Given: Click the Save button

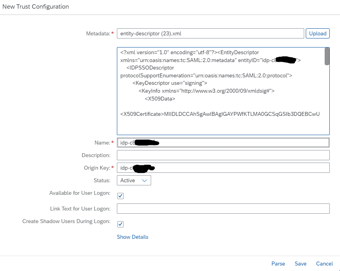Looking at the screenshot, I should [x=301, y=264].
